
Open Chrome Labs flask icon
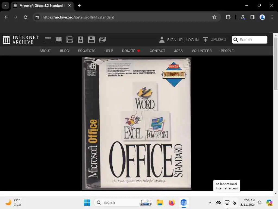click(242, 17)
